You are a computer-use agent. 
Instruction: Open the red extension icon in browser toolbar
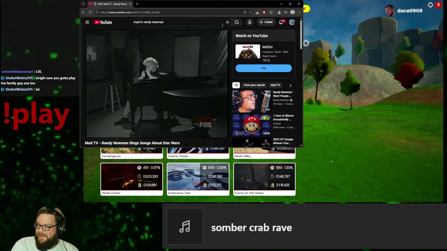coord(264,12)
